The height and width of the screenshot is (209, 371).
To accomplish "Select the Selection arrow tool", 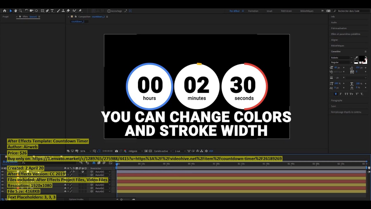I will pyautogui.click(x=11, y=11).
